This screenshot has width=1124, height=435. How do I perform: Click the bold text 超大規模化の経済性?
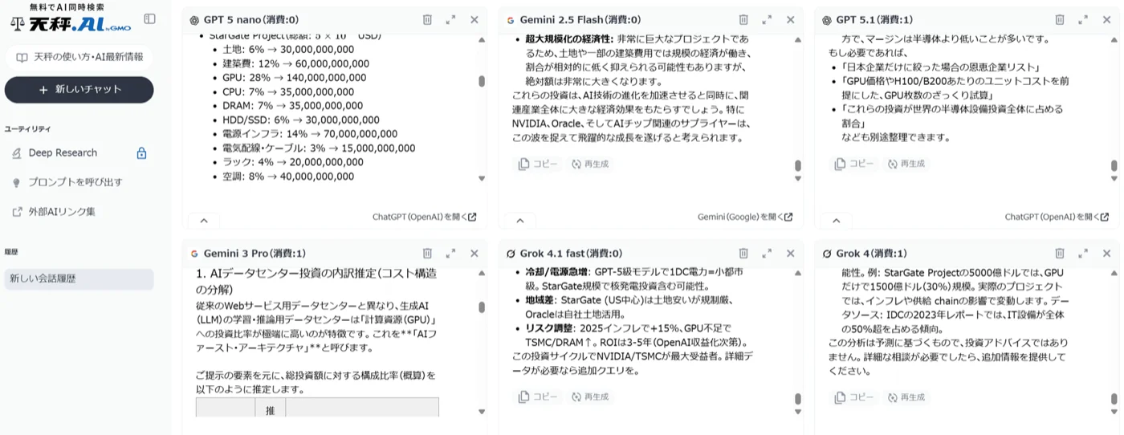[x=568, y=39]
